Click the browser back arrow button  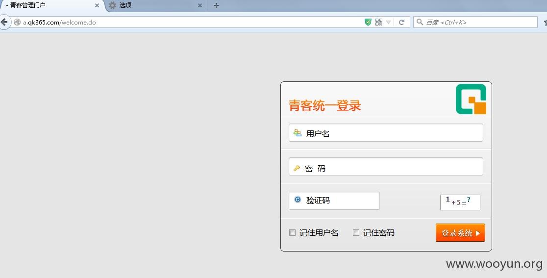(x=4, y=23)
